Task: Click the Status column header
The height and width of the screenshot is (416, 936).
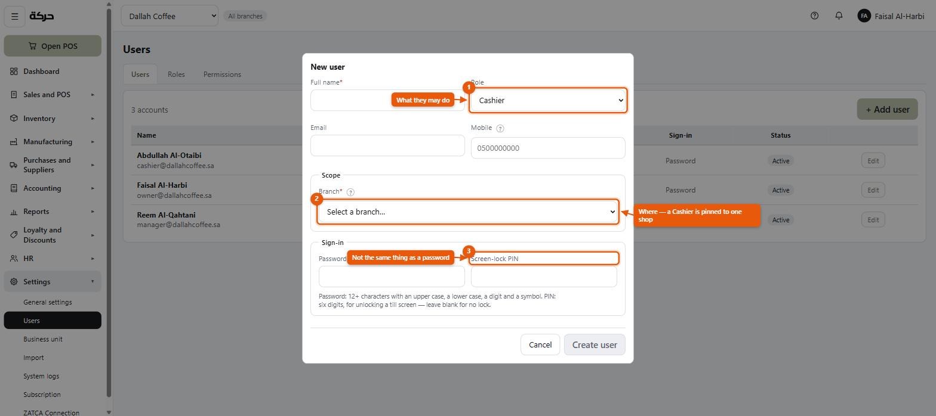Action: [780, 135]
